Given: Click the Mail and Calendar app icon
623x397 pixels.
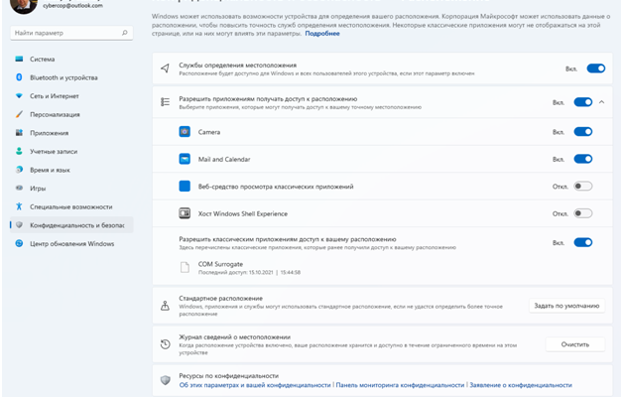Looking at the screenshot, I should coord(185,159).
